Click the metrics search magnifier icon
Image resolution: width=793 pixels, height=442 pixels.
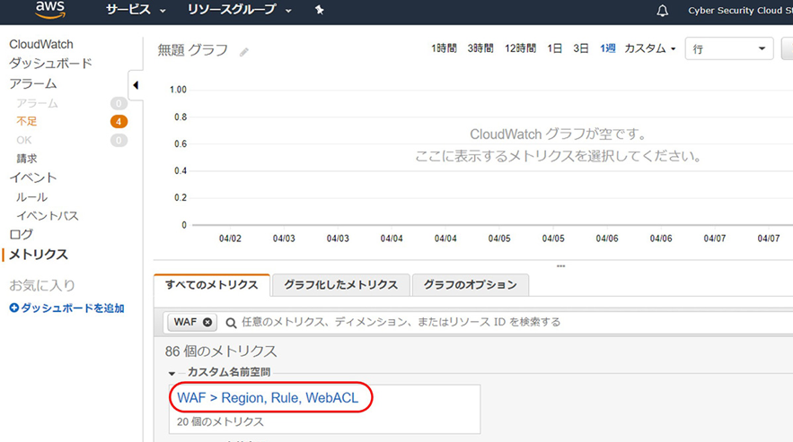click(x=231, y=323)
